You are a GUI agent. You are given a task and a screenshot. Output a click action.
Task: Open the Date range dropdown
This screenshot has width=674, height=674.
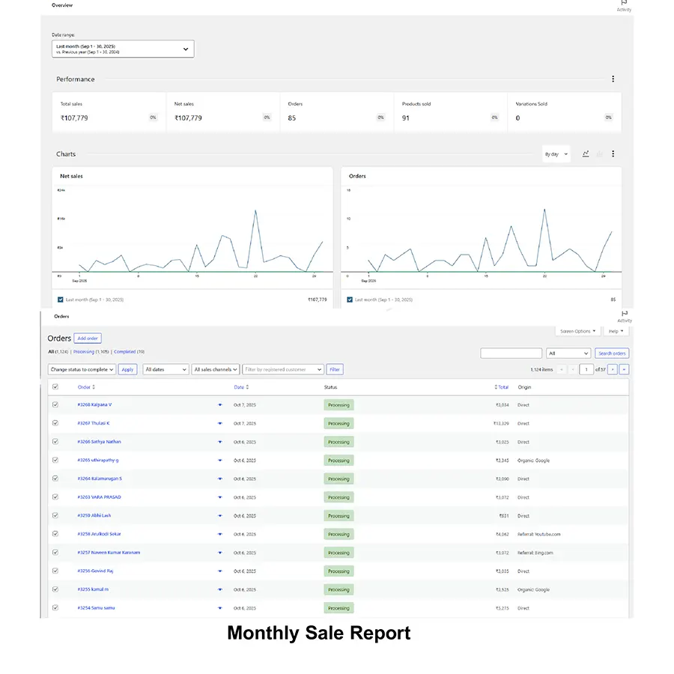[122, 49]
